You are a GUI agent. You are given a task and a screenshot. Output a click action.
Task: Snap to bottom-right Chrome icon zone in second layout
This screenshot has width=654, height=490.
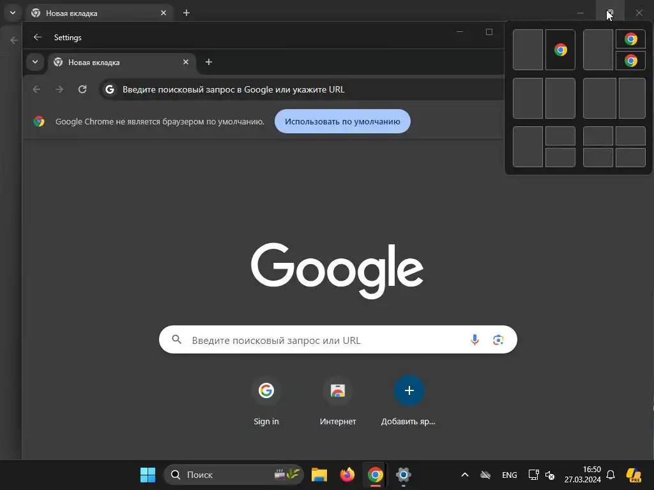(x=630, y=61)
